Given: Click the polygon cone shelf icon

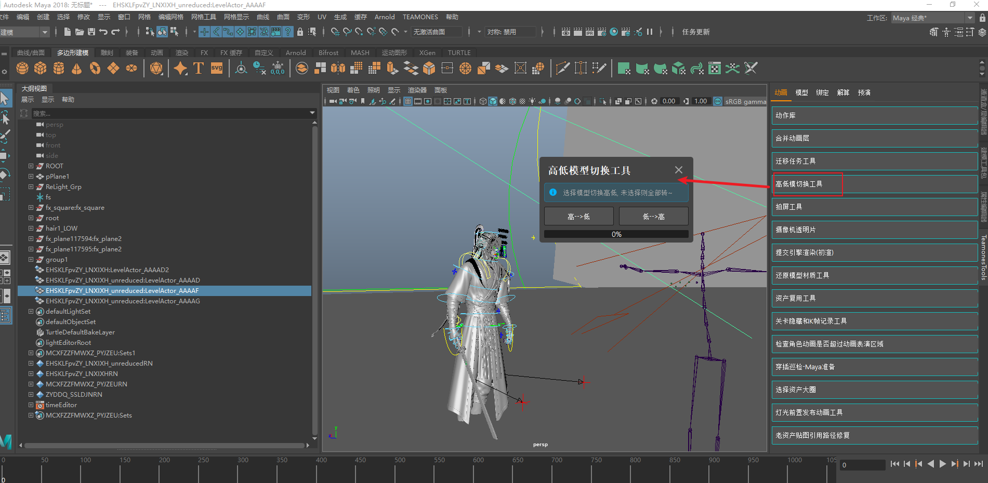Looking at the screenshot, I should click(x=77, y=68).
